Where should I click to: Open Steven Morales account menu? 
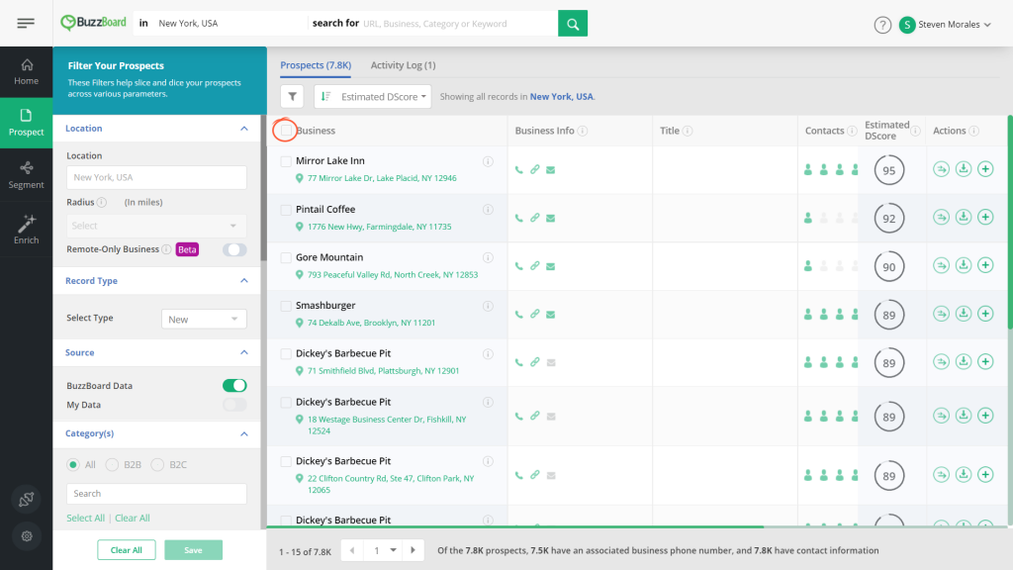[x=945, y=25]
